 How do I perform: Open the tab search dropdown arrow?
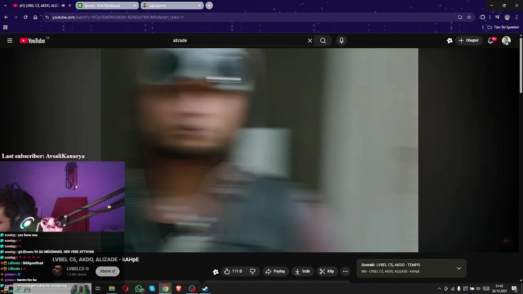(5, 6)
